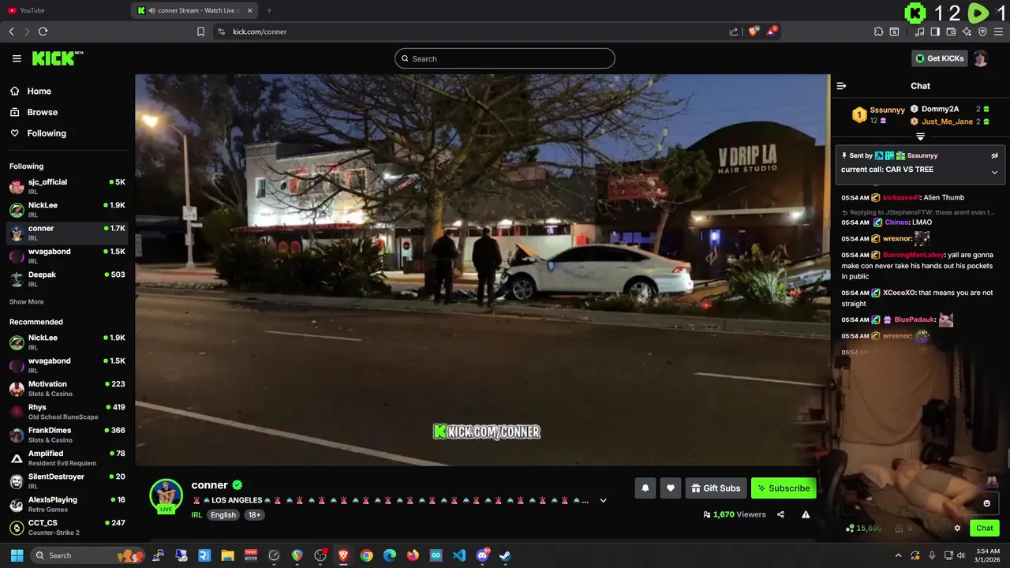The width and height of the screenshot is (1010, 568).
Task: Open a new browser tab
Action: pos(269,10)
